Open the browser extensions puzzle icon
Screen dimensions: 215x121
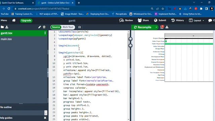pyautogui.click(x=201, y=9)
